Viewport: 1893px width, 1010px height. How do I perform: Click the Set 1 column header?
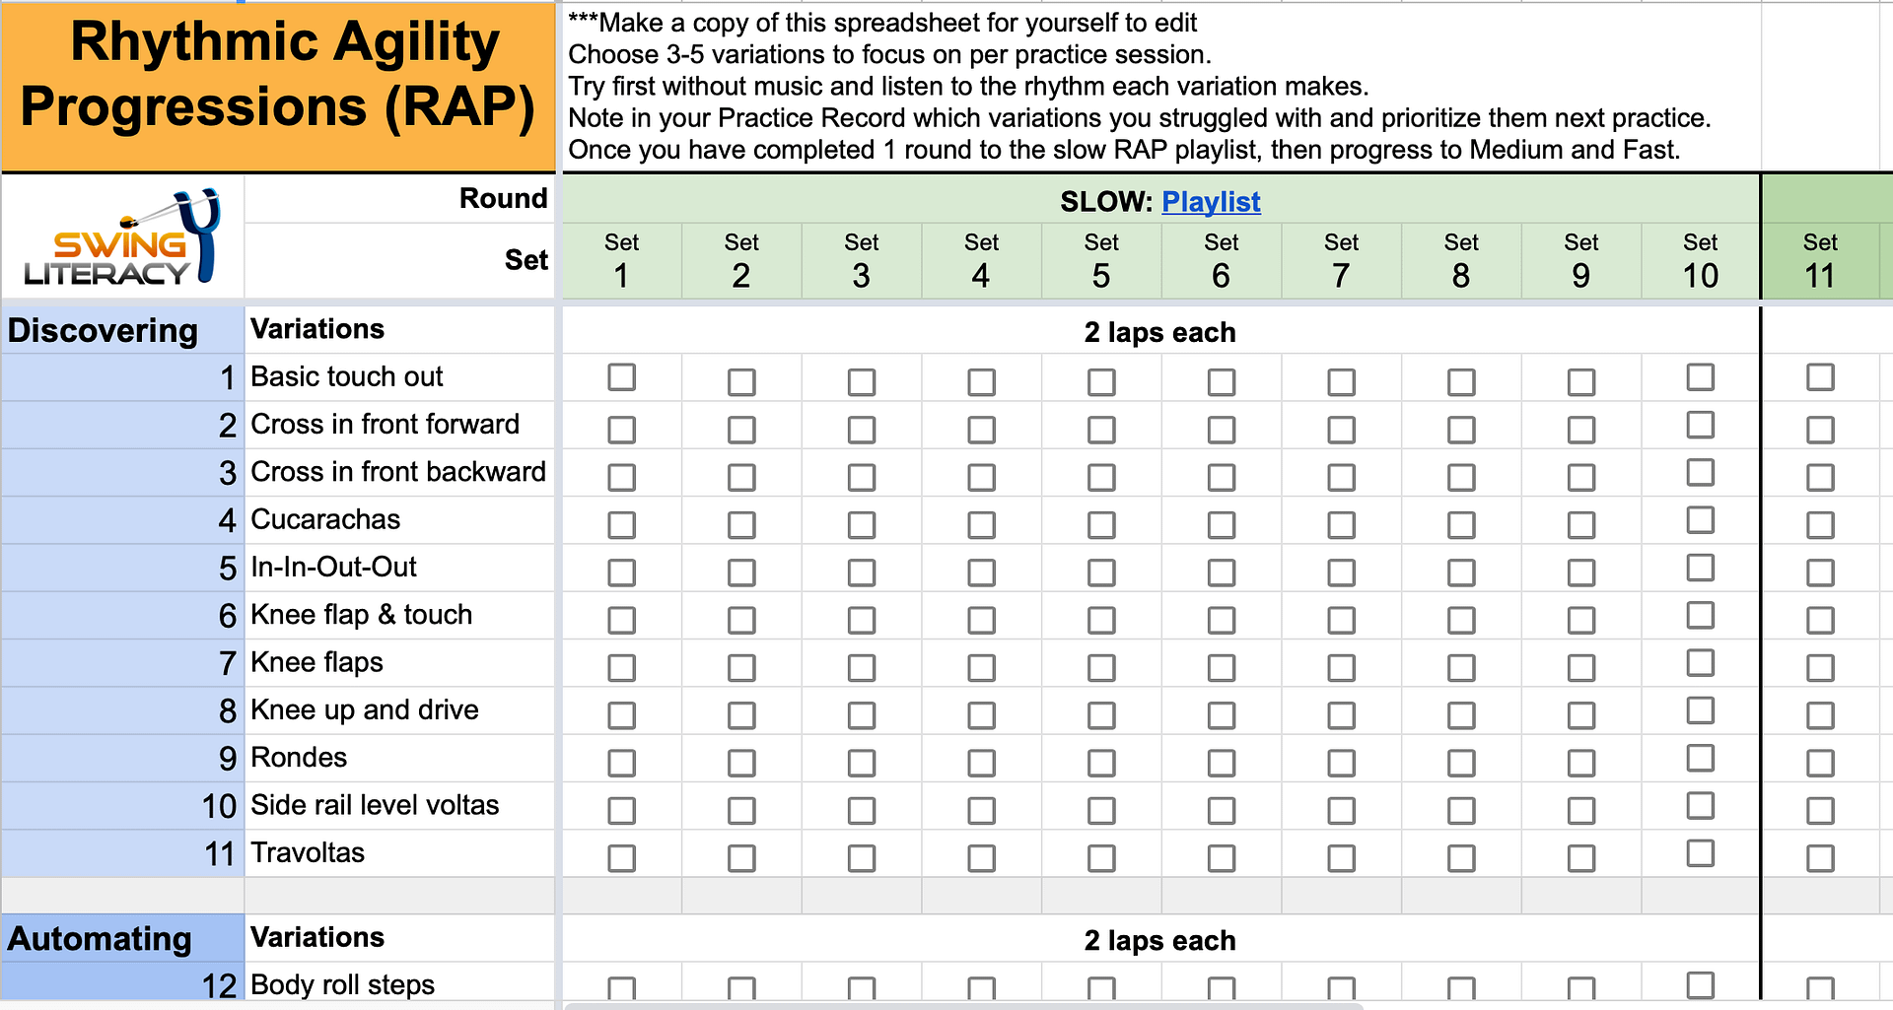[621, 260]
